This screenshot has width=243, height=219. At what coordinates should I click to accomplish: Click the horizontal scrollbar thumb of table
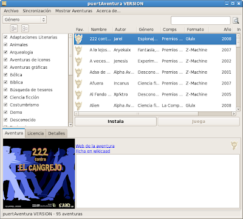tap(139, 114)
